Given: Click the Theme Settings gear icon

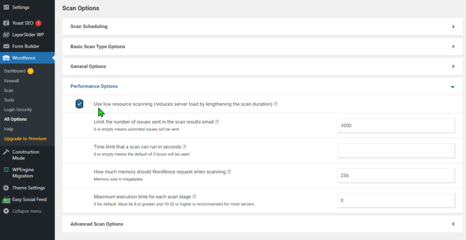Looking at the screenshot, I should [6, 188].
